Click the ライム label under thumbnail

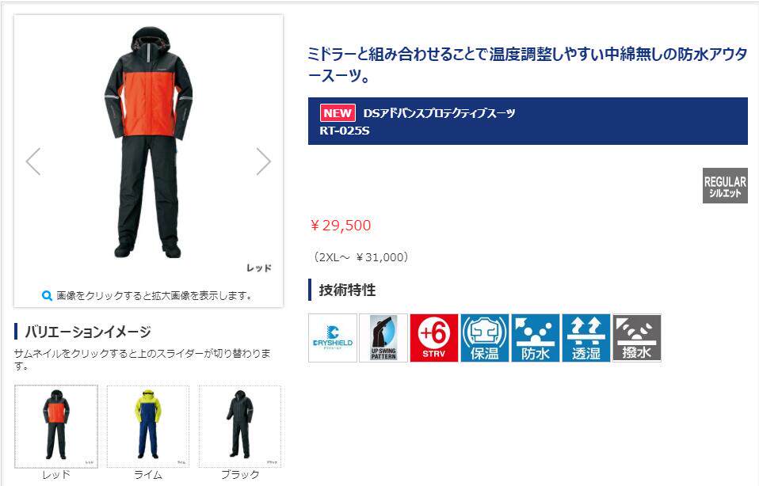click(147, 475)
